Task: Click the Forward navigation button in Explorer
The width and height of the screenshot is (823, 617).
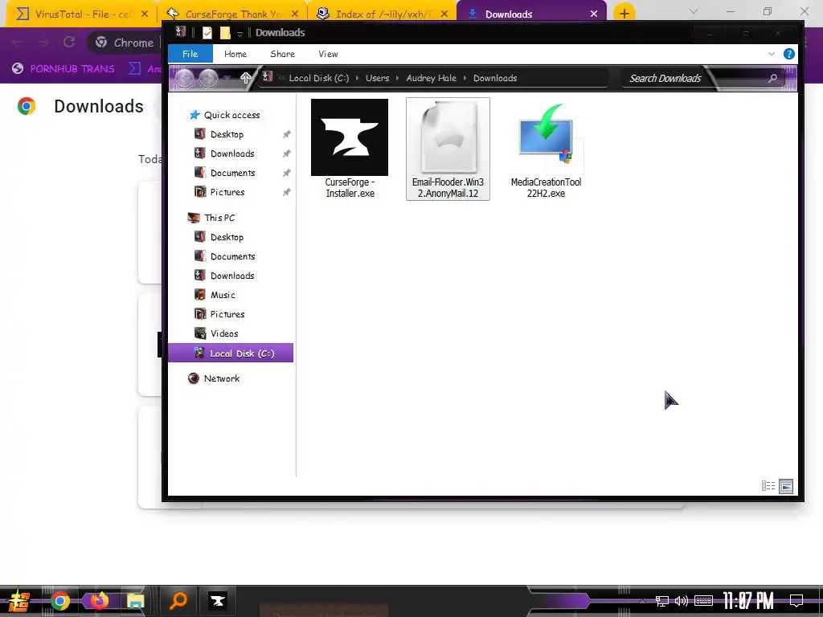Action: (x=208, y=78)
